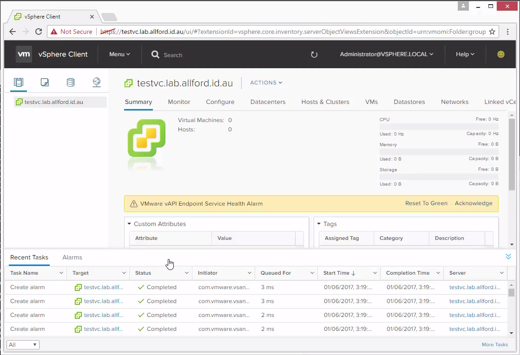Open Completion Time column dropdown
The width and height of the screenshot is (520, 355).
(x=438, y=273)
